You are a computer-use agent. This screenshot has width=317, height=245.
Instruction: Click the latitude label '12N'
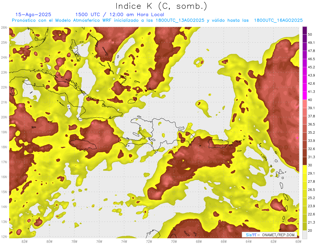pos(4,237)
